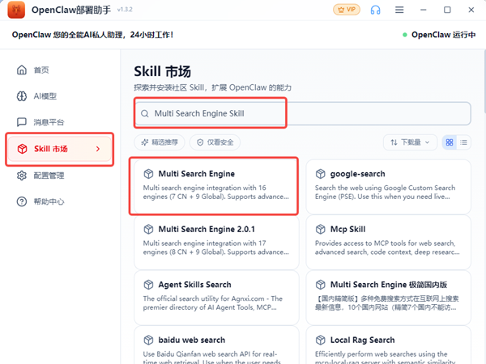Image resolution: width=486 pixels, height=364 pixels.
Task: Click cube icon on Multi Search Engine 极简国内版 card
Action: pos(321,285)
